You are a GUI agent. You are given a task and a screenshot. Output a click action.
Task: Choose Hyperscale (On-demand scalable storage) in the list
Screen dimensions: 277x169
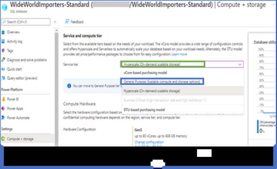point(183,91)
